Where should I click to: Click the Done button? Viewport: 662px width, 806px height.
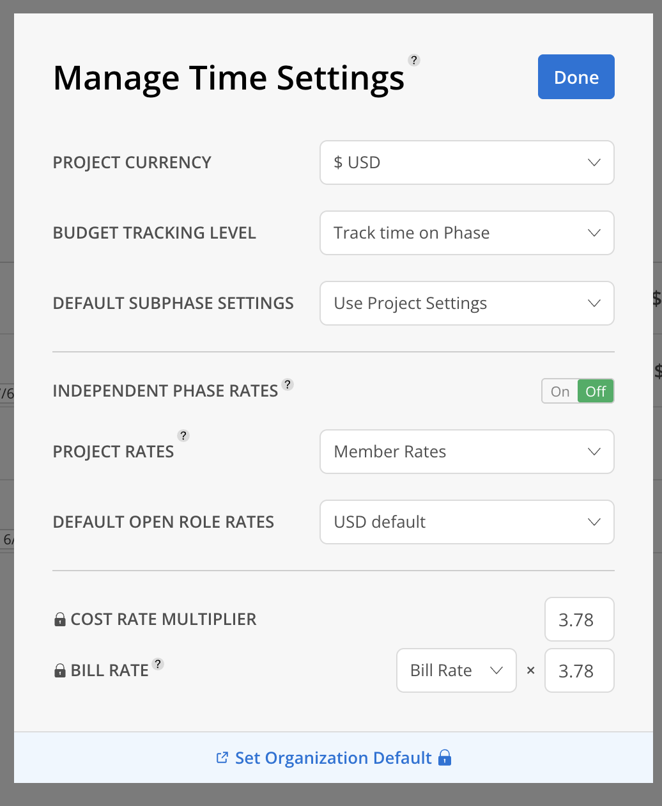coord(576,77)
